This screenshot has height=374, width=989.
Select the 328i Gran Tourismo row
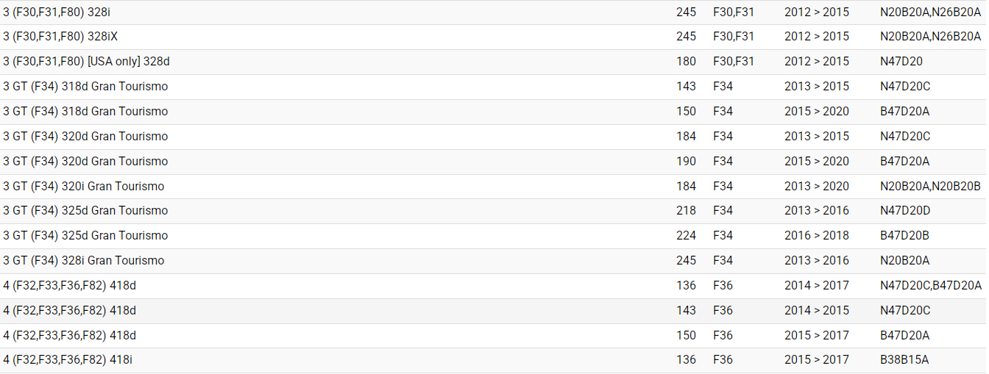83,261
